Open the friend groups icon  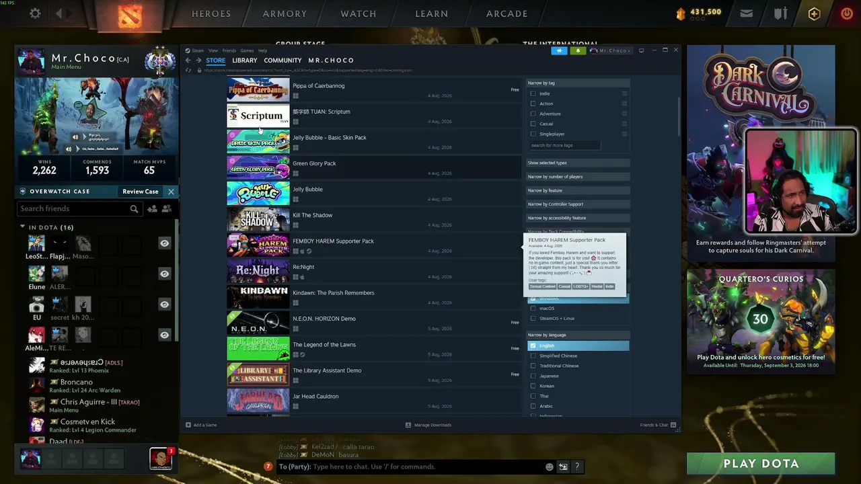166,209
